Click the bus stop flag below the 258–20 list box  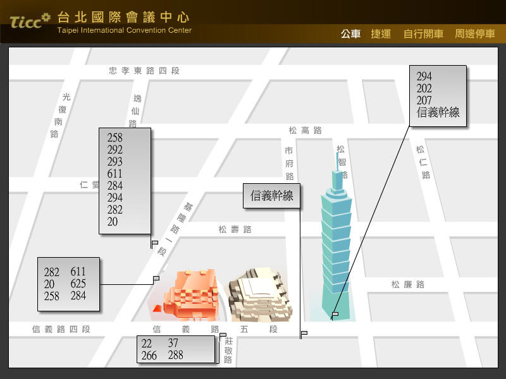tap(154, 244)
